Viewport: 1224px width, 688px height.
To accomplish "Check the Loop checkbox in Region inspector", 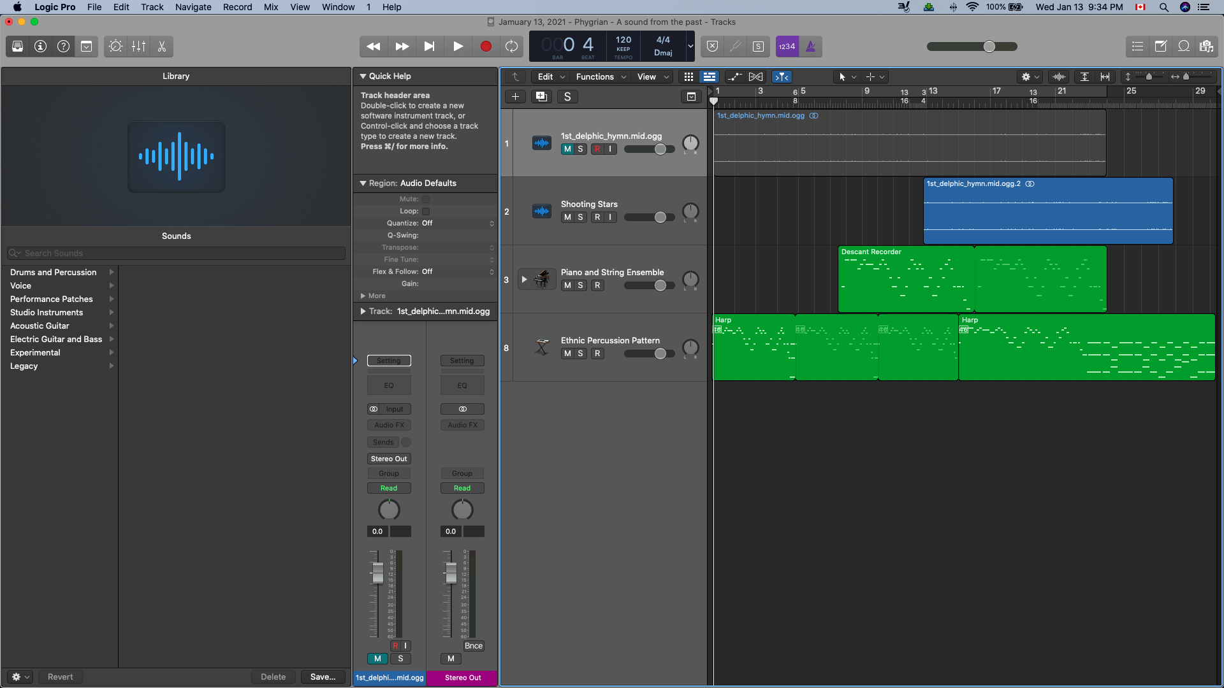I will coord(426,211).
